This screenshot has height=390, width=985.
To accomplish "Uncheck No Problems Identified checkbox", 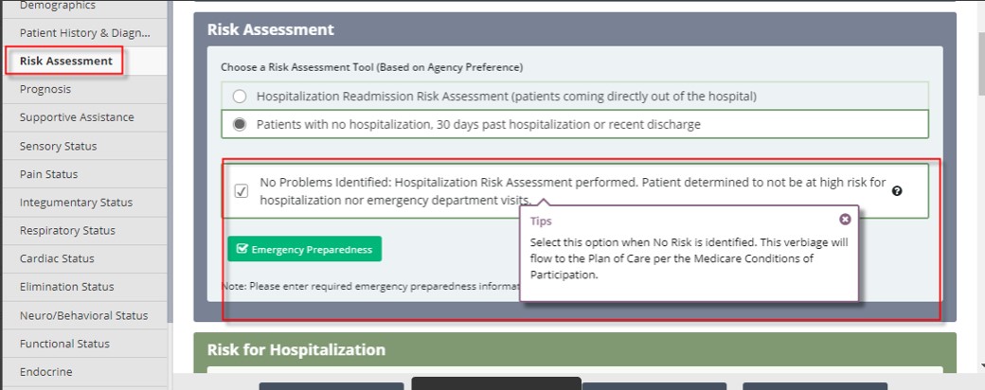I will [242, 191].
